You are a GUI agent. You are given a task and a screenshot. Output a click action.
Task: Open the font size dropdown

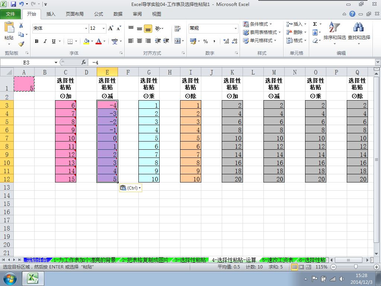(x=103, y=28)
